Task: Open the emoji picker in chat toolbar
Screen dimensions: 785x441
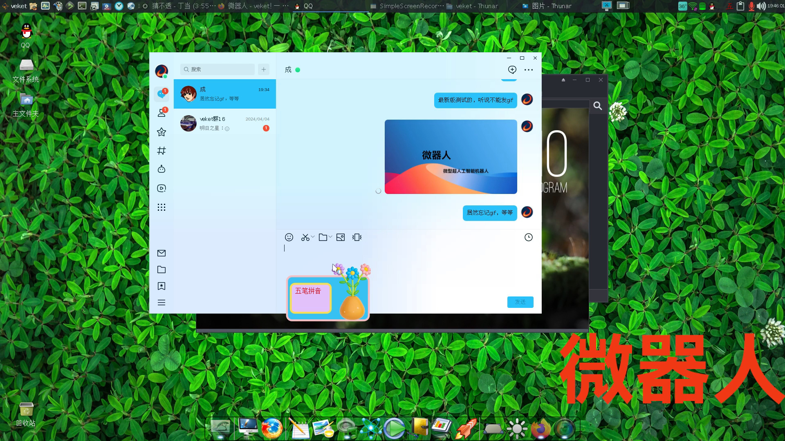Action: [x=289, y=237]
